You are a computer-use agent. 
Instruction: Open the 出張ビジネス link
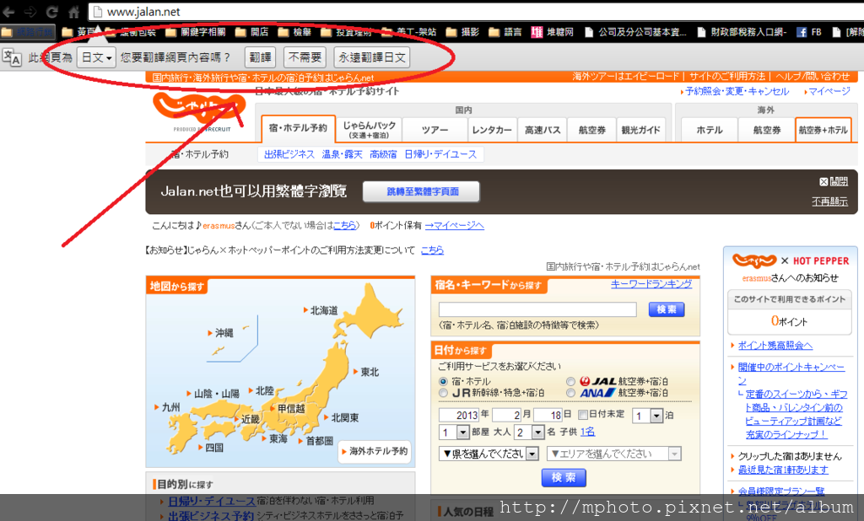(x=289, y=154)
